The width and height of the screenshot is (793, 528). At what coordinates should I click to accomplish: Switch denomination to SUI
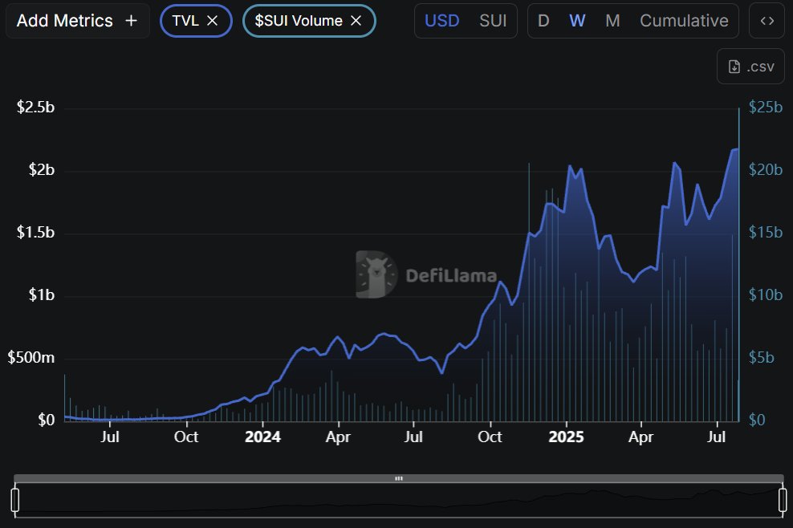[x=493, y=21]
